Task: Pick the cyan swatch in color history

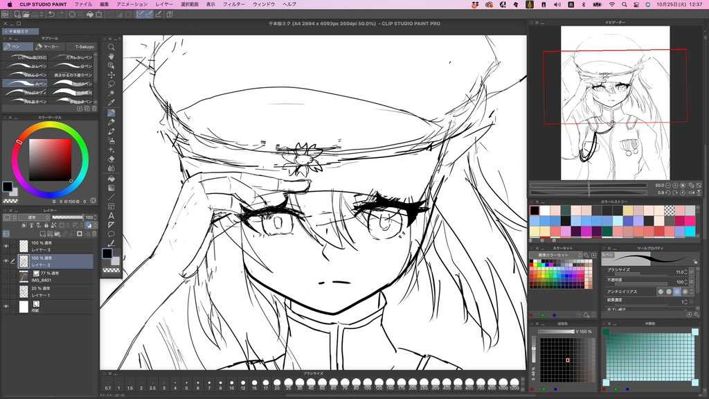Action: (690, 231)
